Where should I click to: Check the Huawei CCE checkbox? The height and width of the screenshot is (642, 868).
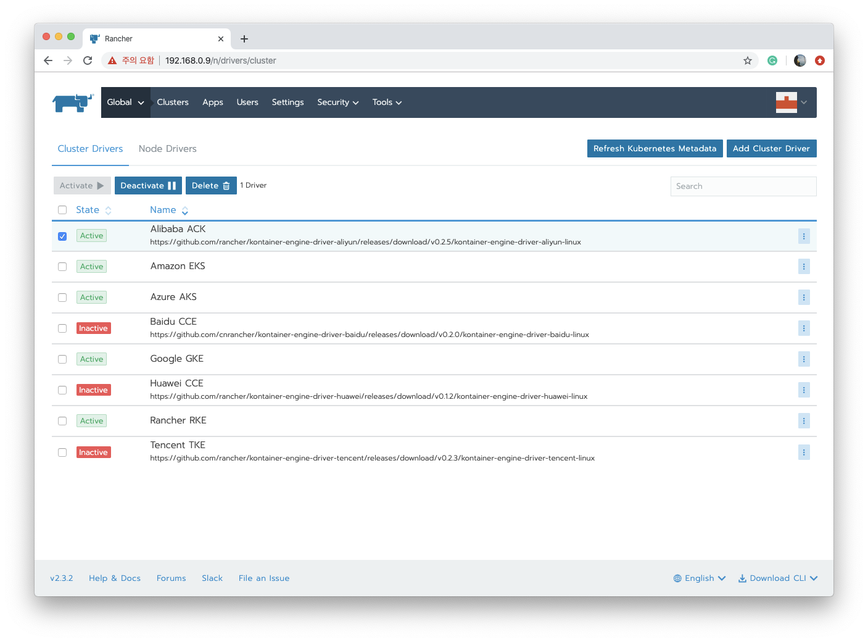[x=62, y=390]
